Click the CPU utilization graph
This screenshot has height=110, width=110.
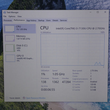pos(73,50)
